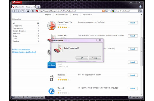Confirm install with OK in dialog

82,58
